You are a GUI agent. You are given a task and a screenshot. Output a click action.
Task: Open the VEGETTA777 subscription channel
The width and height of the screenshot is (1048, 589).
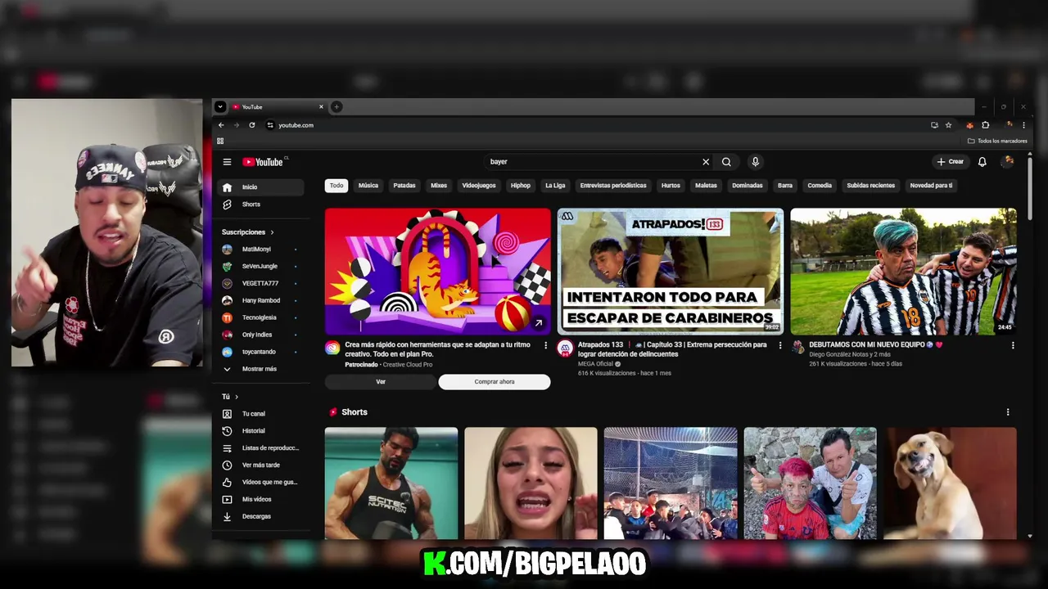259,284
